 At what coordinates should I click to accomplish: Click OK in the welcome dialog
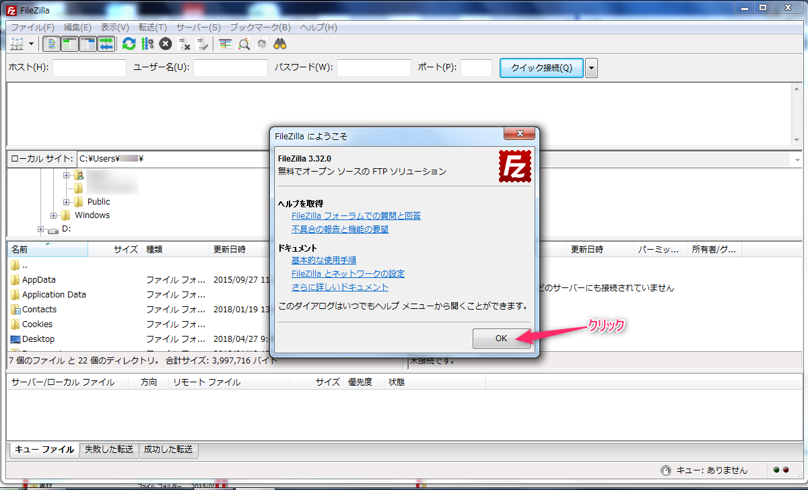click(x=501, y=339)
